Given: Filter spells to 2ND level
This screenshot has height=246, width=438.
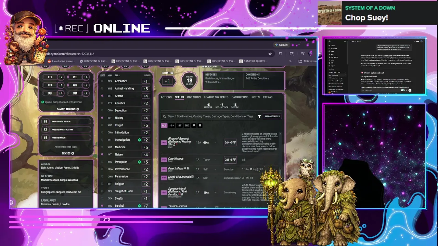Looking at the screenshot, I should (x=187, y=125).
